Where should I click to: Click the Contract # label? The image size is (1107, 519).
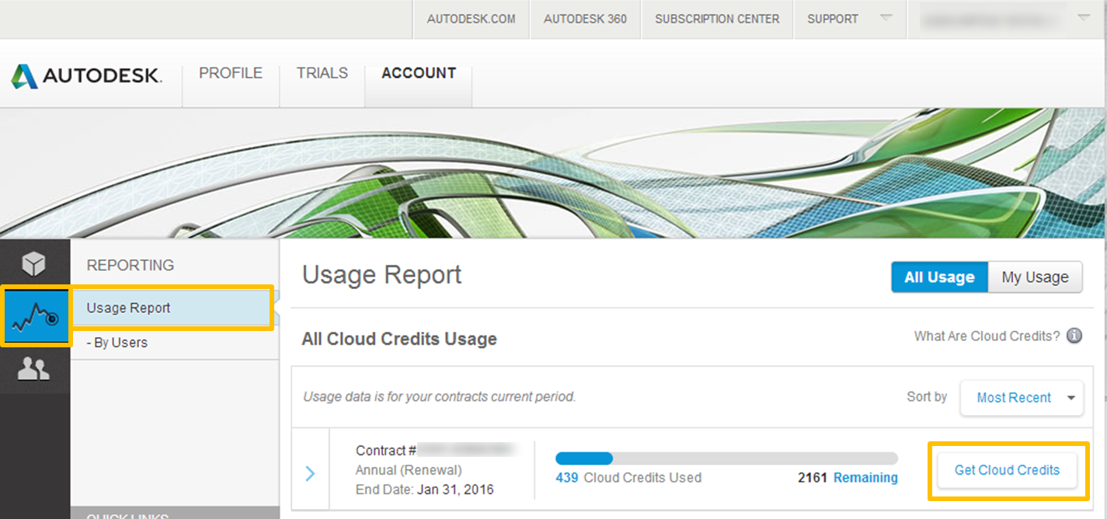(x=386, y=451)
